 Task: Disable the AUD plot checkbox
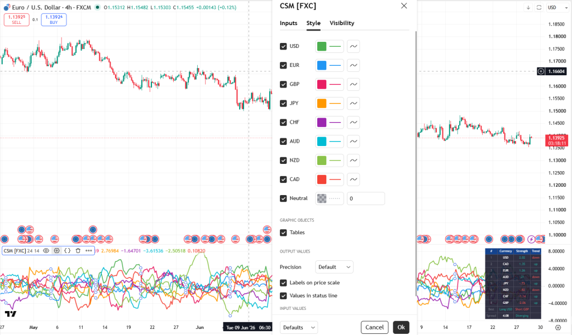click(283, 141)
